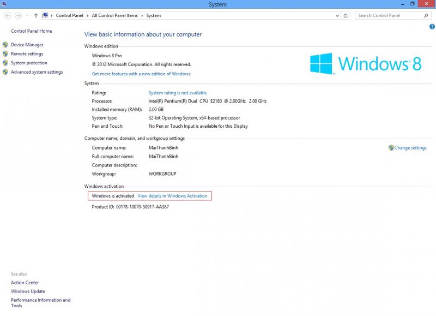Viewport: 436px width, 316px height.
Task: Open Device Manager
Action: [x=27, y=45]
